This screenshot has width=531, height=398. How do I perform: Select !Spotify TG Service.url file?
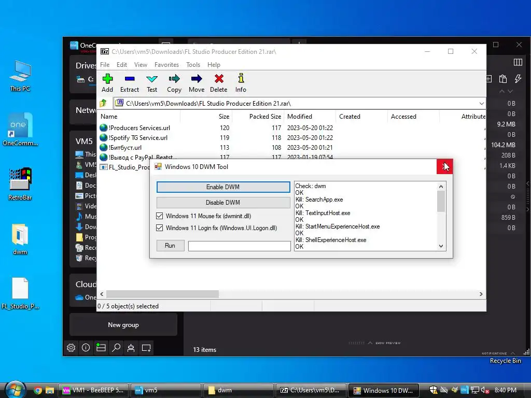coord(138,138)
